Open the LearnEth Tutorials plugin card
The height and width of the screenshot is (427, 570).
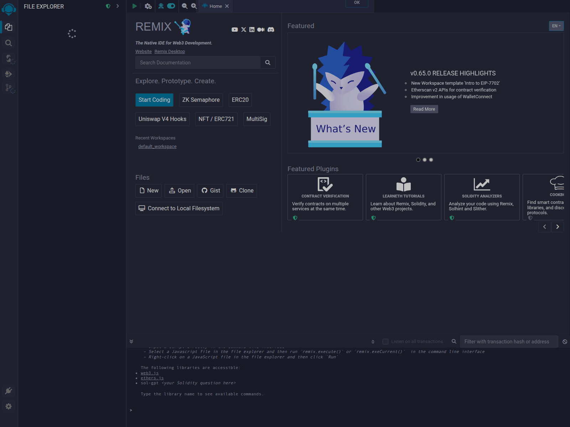tap(404, 197)
